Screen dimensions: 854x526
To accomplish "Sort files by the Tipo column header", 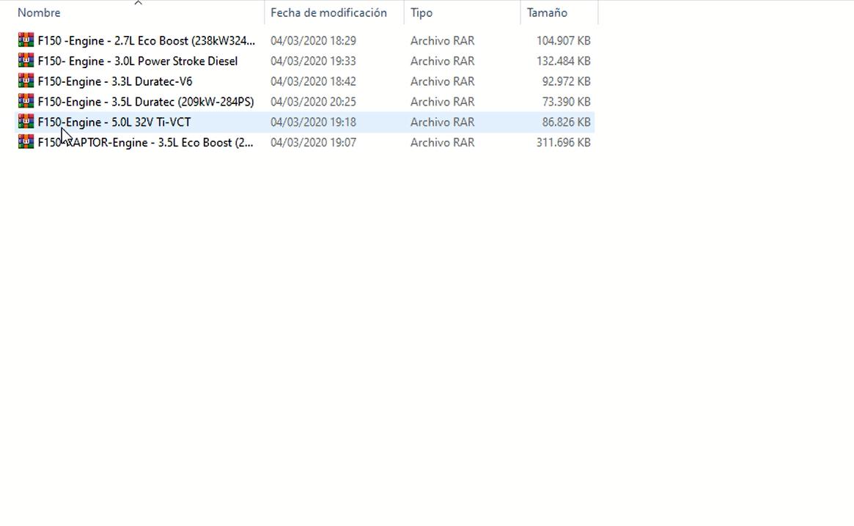I will 422,12.
